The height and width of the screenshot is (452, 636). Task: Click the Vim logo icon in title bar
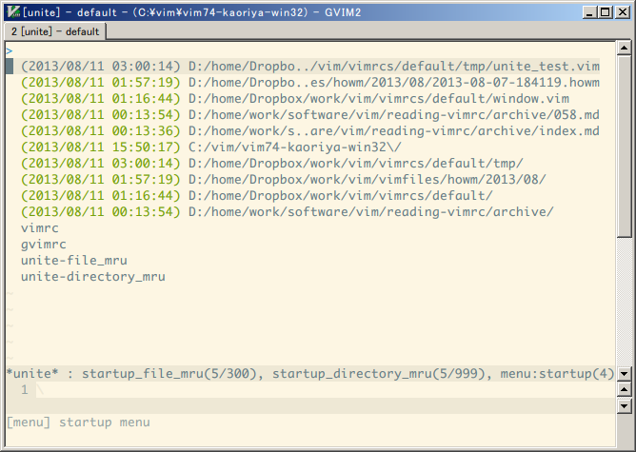(13, 12)
